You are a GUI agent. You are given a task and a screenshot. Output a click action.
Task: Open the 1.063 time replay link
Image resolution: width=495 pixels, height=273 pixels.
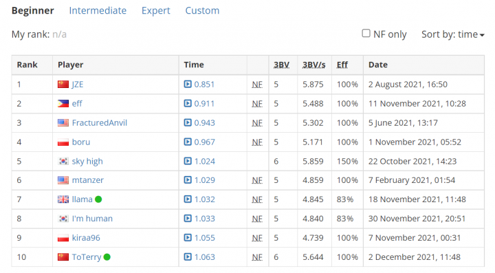coord(205,257)
